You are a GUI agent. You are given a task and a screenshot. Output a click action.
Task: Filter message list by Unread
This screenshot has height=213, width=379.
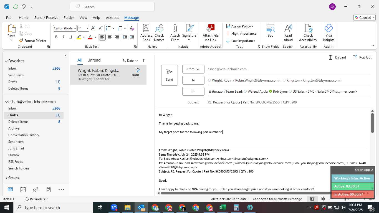[94, 60]
